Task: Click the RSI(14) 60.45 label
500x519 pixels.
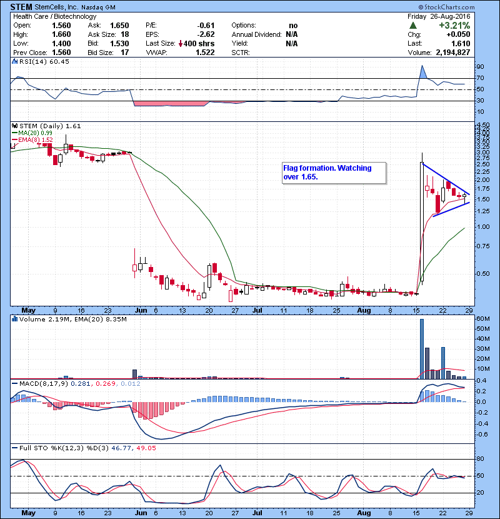Action: point(44,61)
